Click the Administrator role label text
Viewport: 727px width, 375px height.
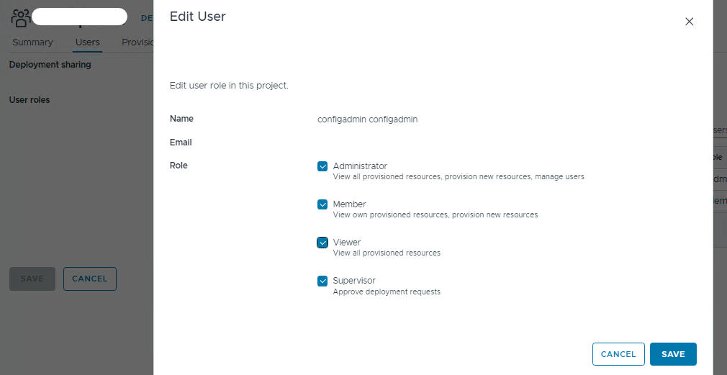coord(360,166)
